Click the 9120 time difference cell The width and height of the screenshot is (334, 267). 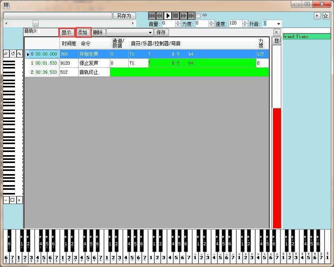pos(69,63)
